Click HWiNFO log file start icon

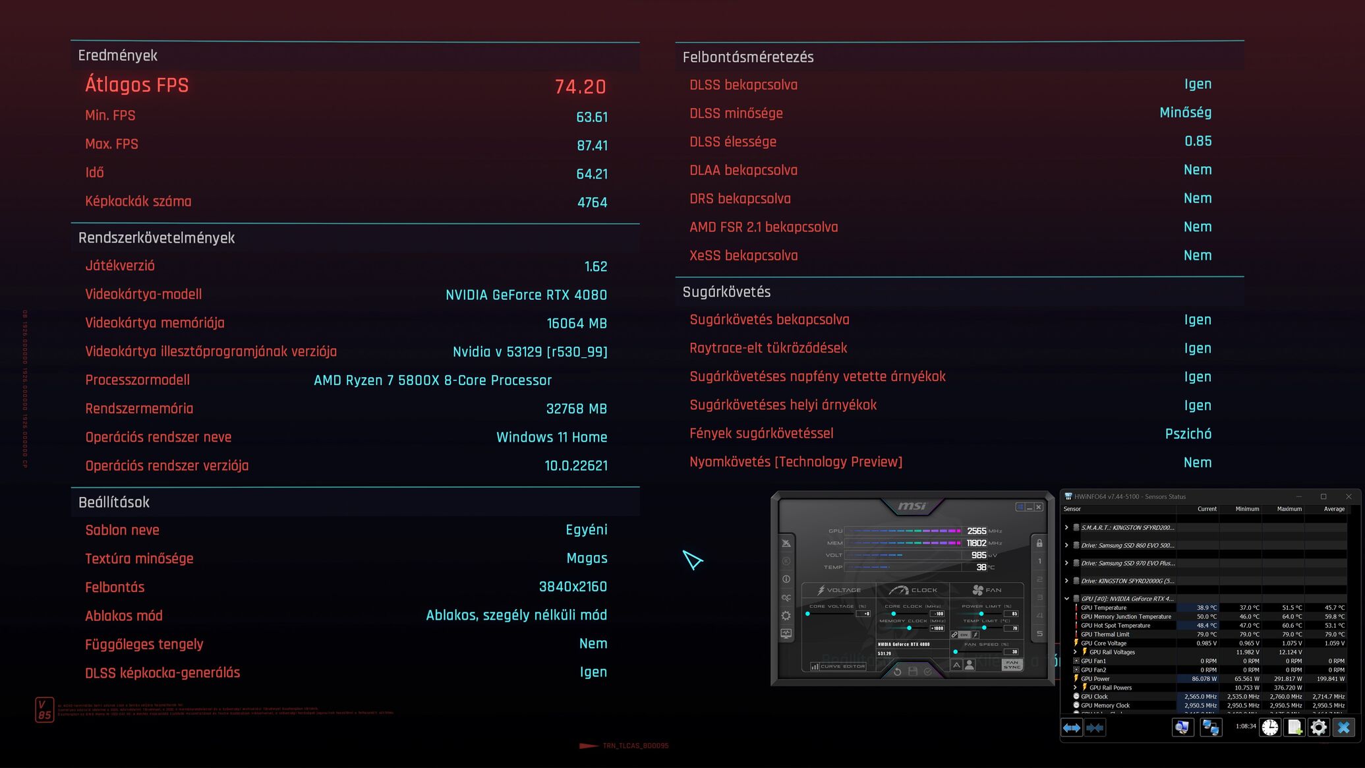[x=1294, y=727]
